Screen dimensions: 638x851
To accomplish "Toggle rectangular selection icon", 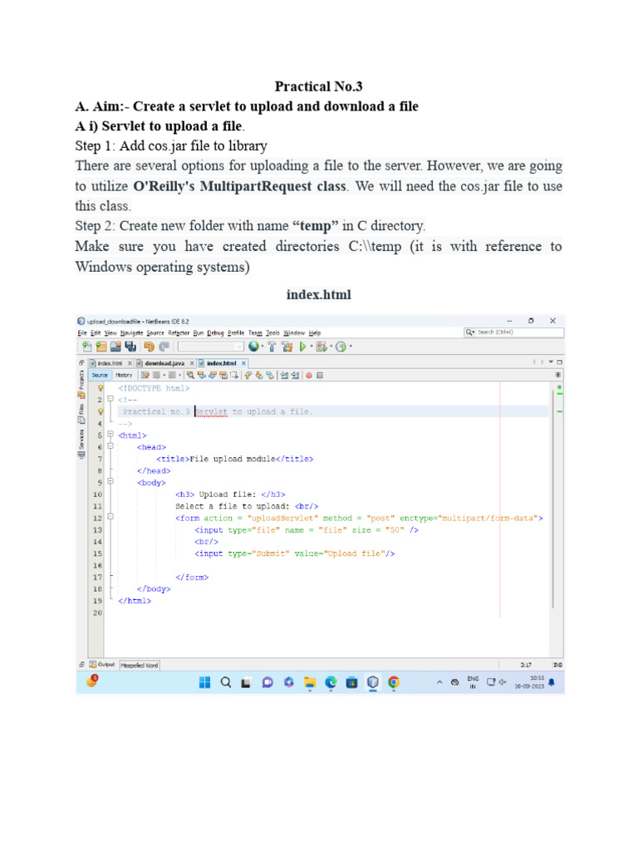I will click(x=234, y=375).
